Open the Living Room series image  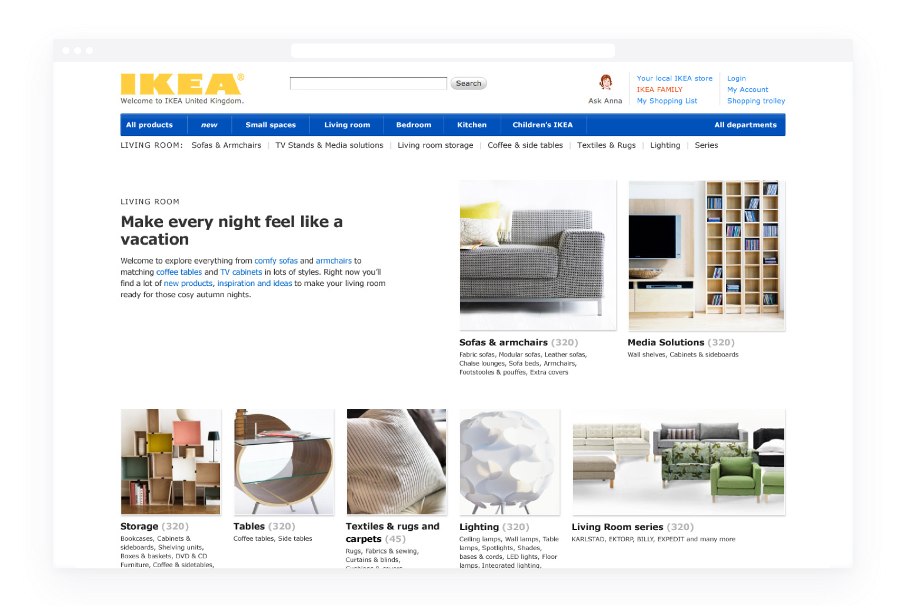(x=678, y=462)
